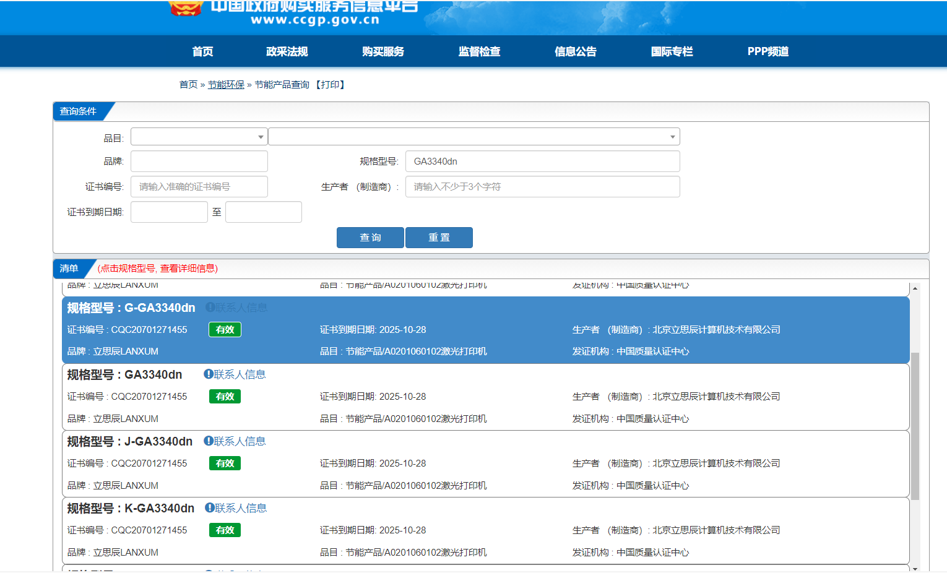This screenshot has height=573, width=947.
Task: Open 国际专栏 navigation menu
Action: [672, 51]
